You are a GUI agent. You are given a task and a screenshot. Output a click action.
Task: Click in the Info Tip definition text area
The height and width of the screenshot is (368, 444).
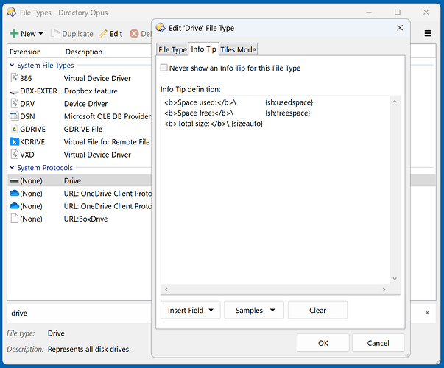275,190
